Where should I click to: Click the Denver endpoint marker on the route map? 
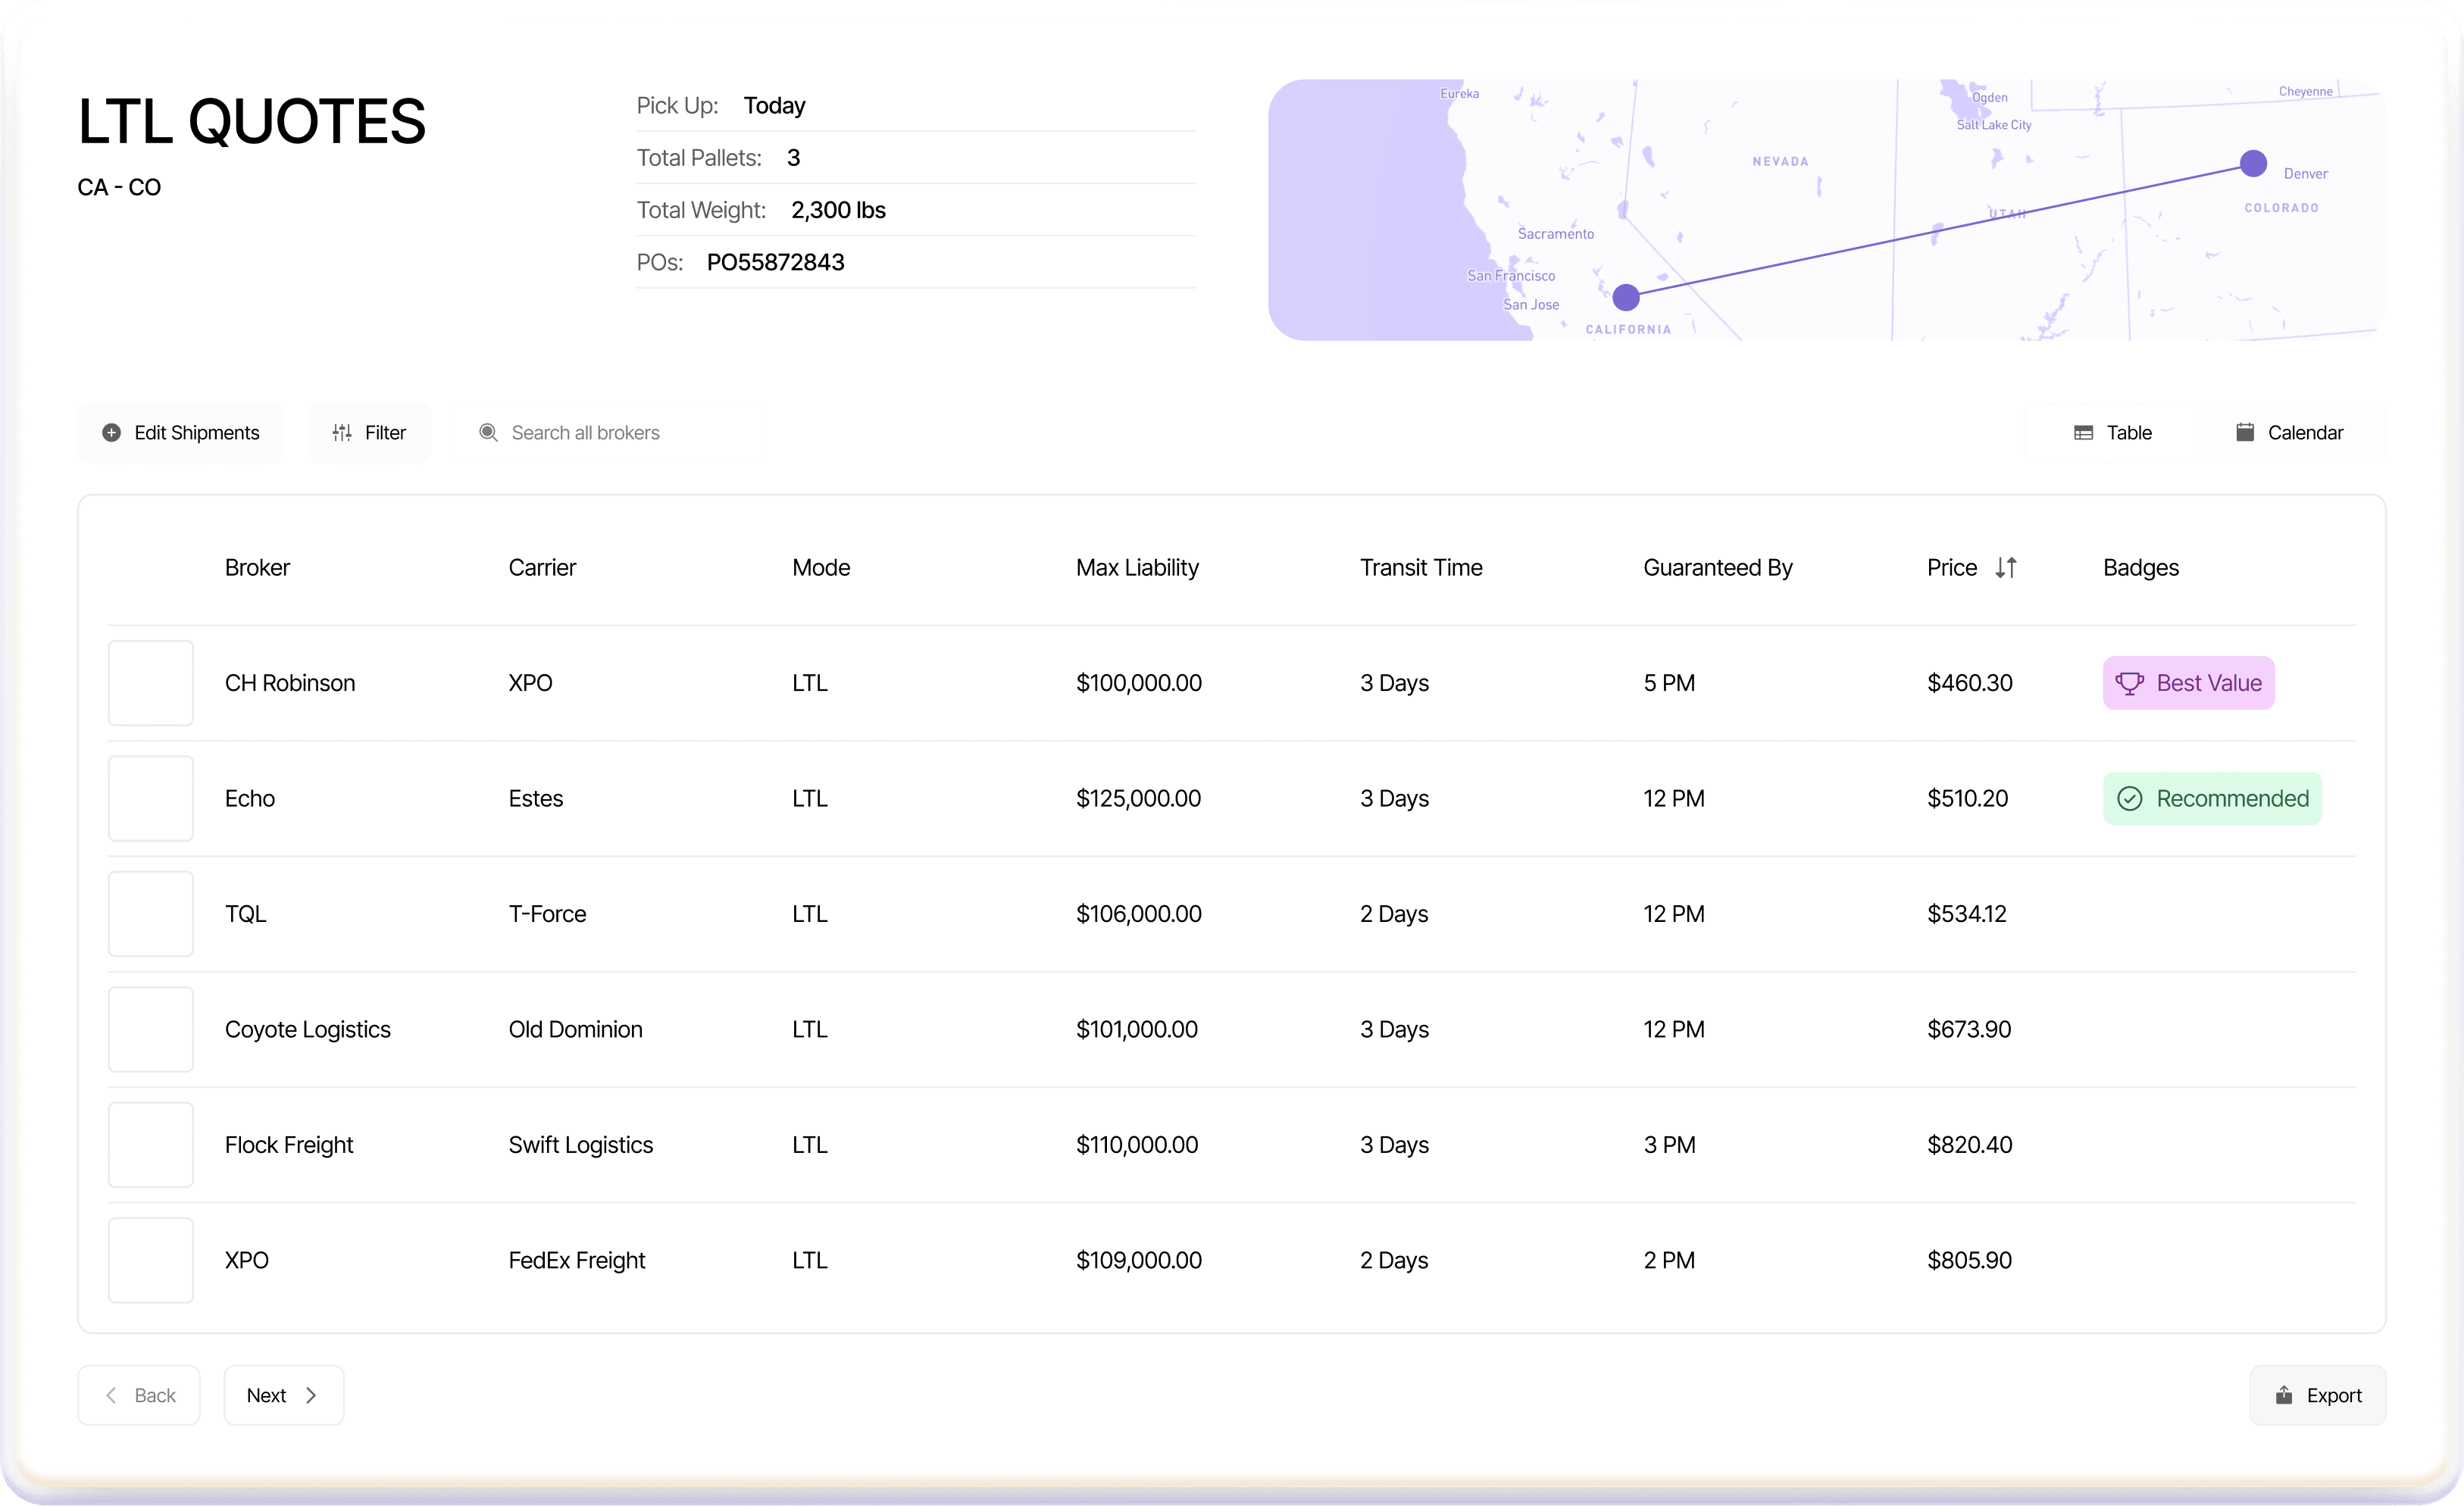pyautogui.click(x=2253, y=163)
